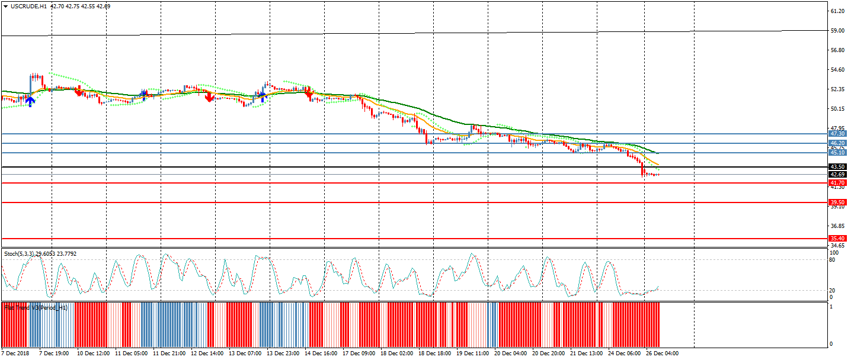Select the red 39.50 support level label
851x360 pixels.
pos(837,202)
